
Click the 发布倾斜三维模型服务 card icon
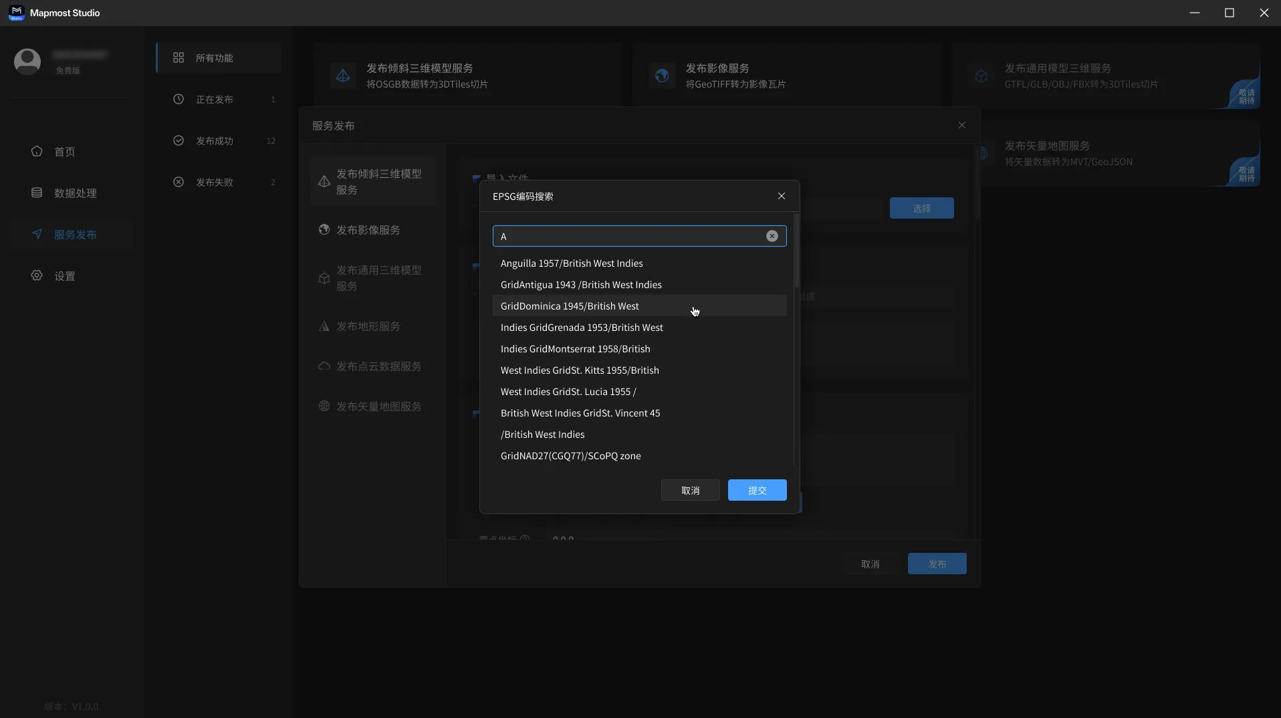[x=343, y=76]
